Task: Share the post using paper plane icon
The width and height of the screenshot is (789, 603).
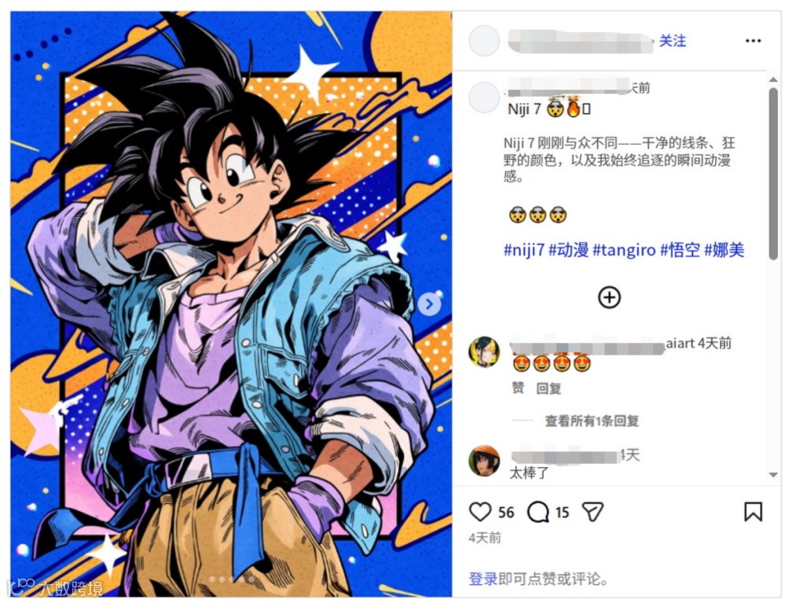Action: (593, 512)
